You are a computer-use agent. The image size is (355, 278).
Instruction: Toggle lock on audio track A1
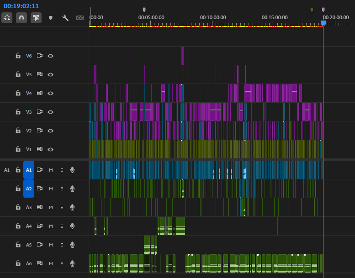point(18,170)
